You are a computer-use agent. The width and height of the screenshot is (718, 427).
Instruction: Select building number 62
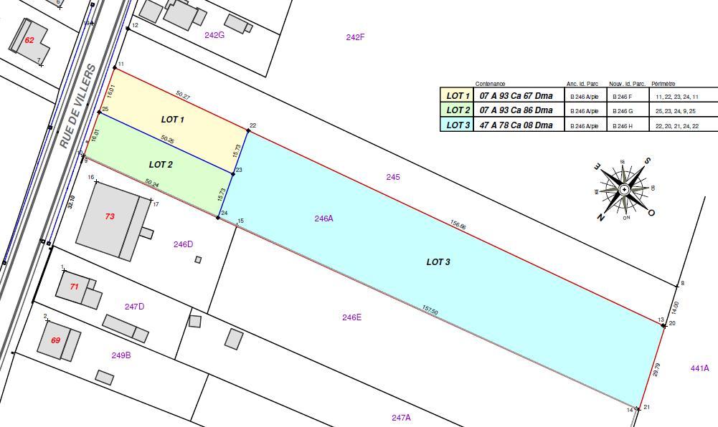click(x=29, y=41)
